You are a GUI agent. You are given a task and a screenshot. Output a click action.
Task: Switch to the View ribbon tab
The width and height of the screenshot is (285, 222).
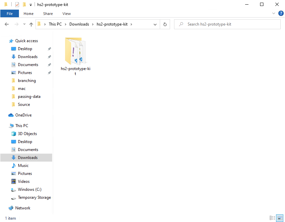(x=66, y=14)
